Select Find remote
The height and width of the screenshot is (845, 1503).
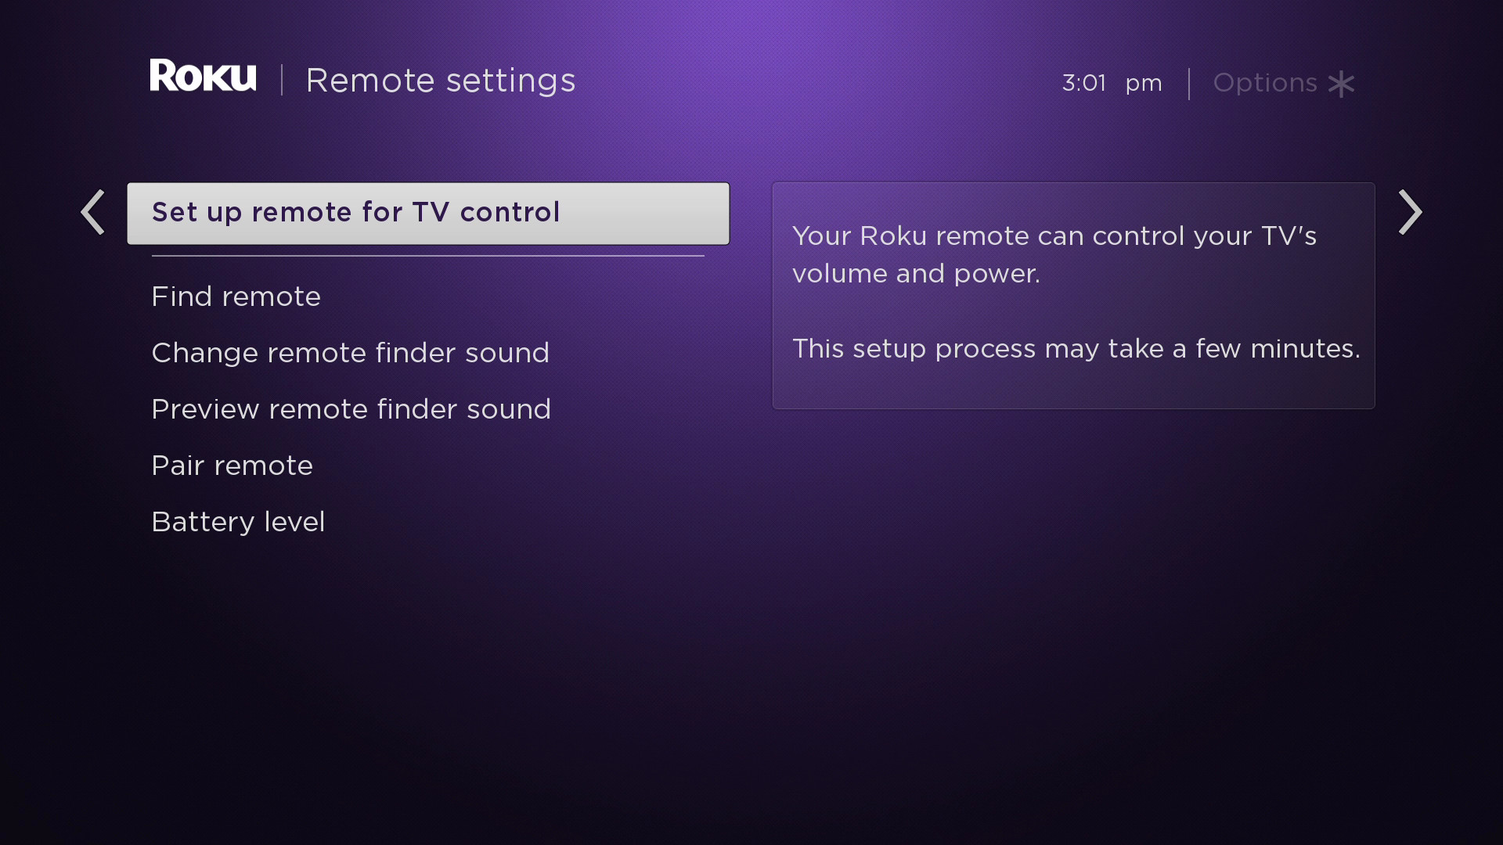point(236,297)
